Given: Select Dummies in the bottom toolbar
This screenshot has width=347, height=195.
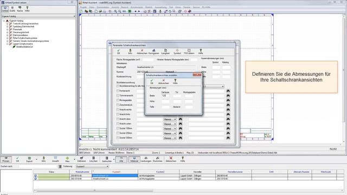Looking at the screenshot, I should (x=158, y=159).
